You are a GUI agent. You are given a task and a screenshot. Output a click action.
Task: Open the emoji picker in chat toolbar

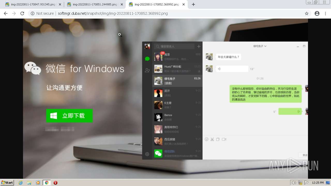point(207,139)
